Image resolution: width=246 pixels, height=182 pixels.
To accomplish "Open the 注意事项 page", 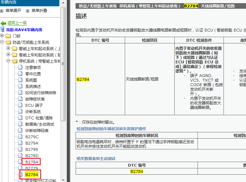I will [33, 68].
